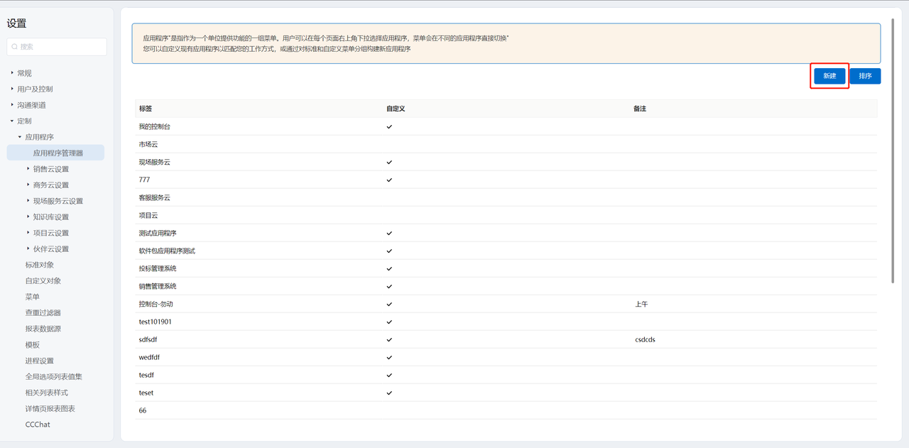Expand the 常规 tree section

click(x=12, y=73)
